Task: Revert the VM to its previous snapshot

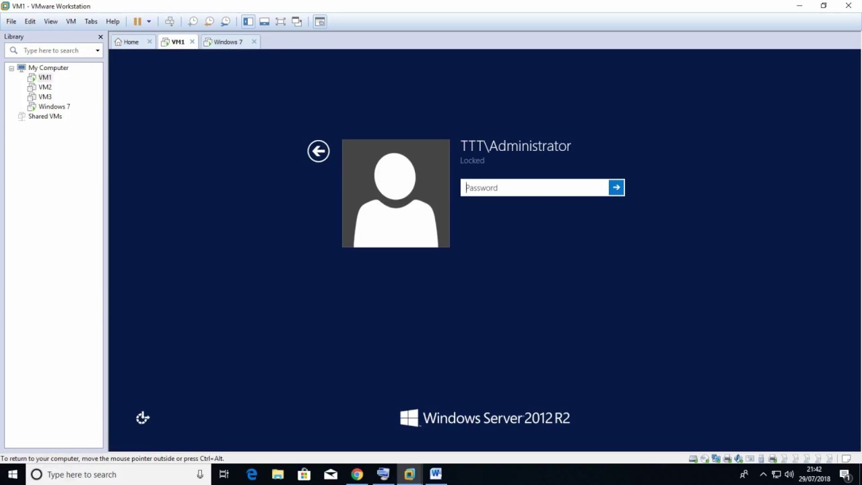Action: click(209, 22)
